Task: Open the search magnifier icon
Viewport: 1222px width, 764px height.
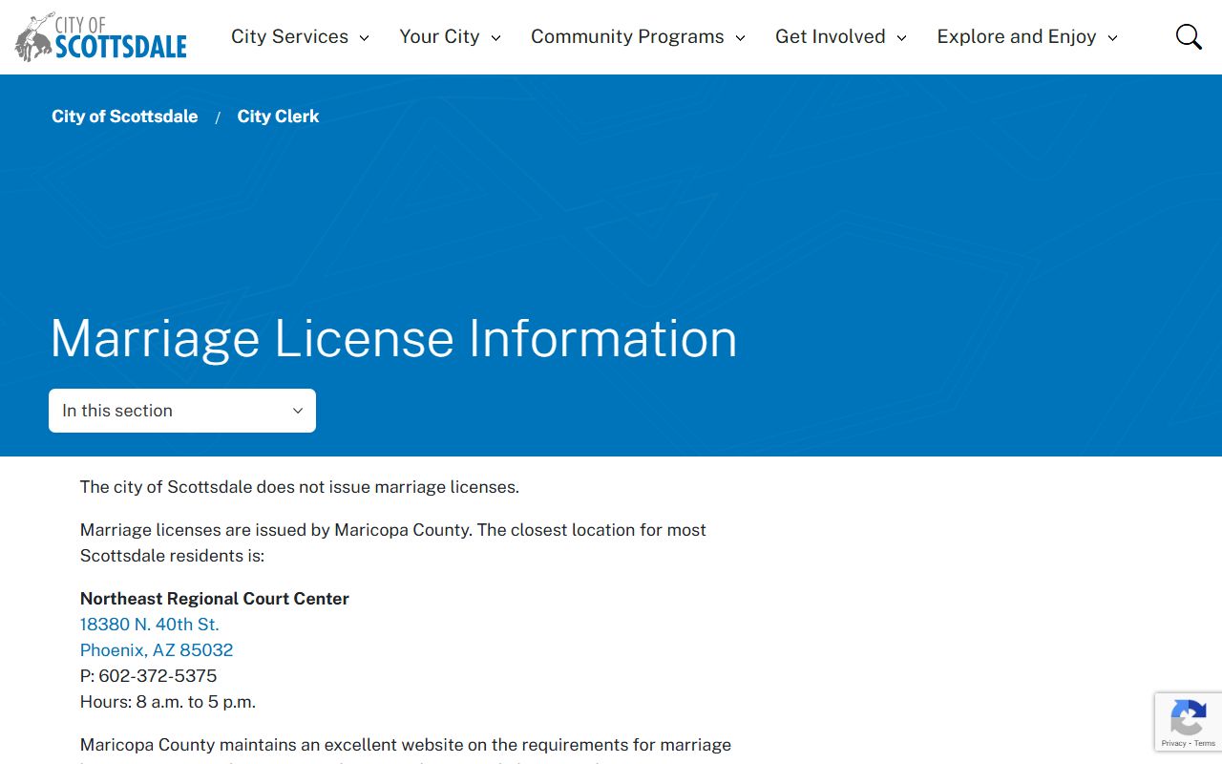Action: [x=1189, y=37]
